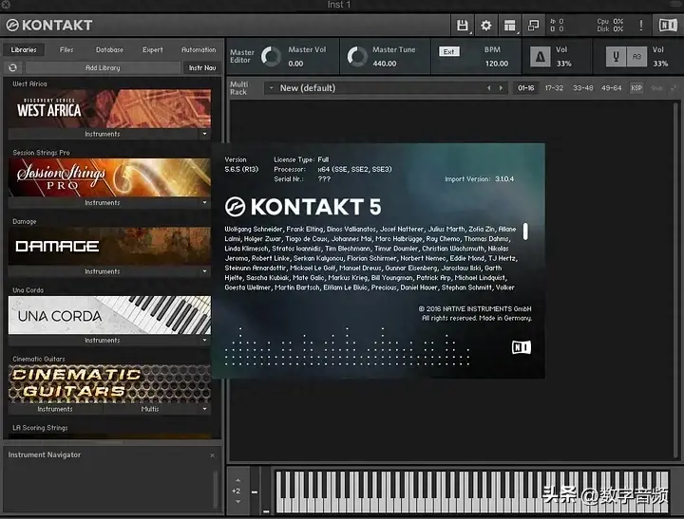Switch to the Automation tab
Viewport: 684px width, 519px height.
[x=199, y=49]
